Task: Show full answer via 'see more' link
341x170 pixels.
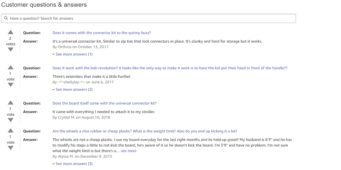Action: click(x=129, y=151)
